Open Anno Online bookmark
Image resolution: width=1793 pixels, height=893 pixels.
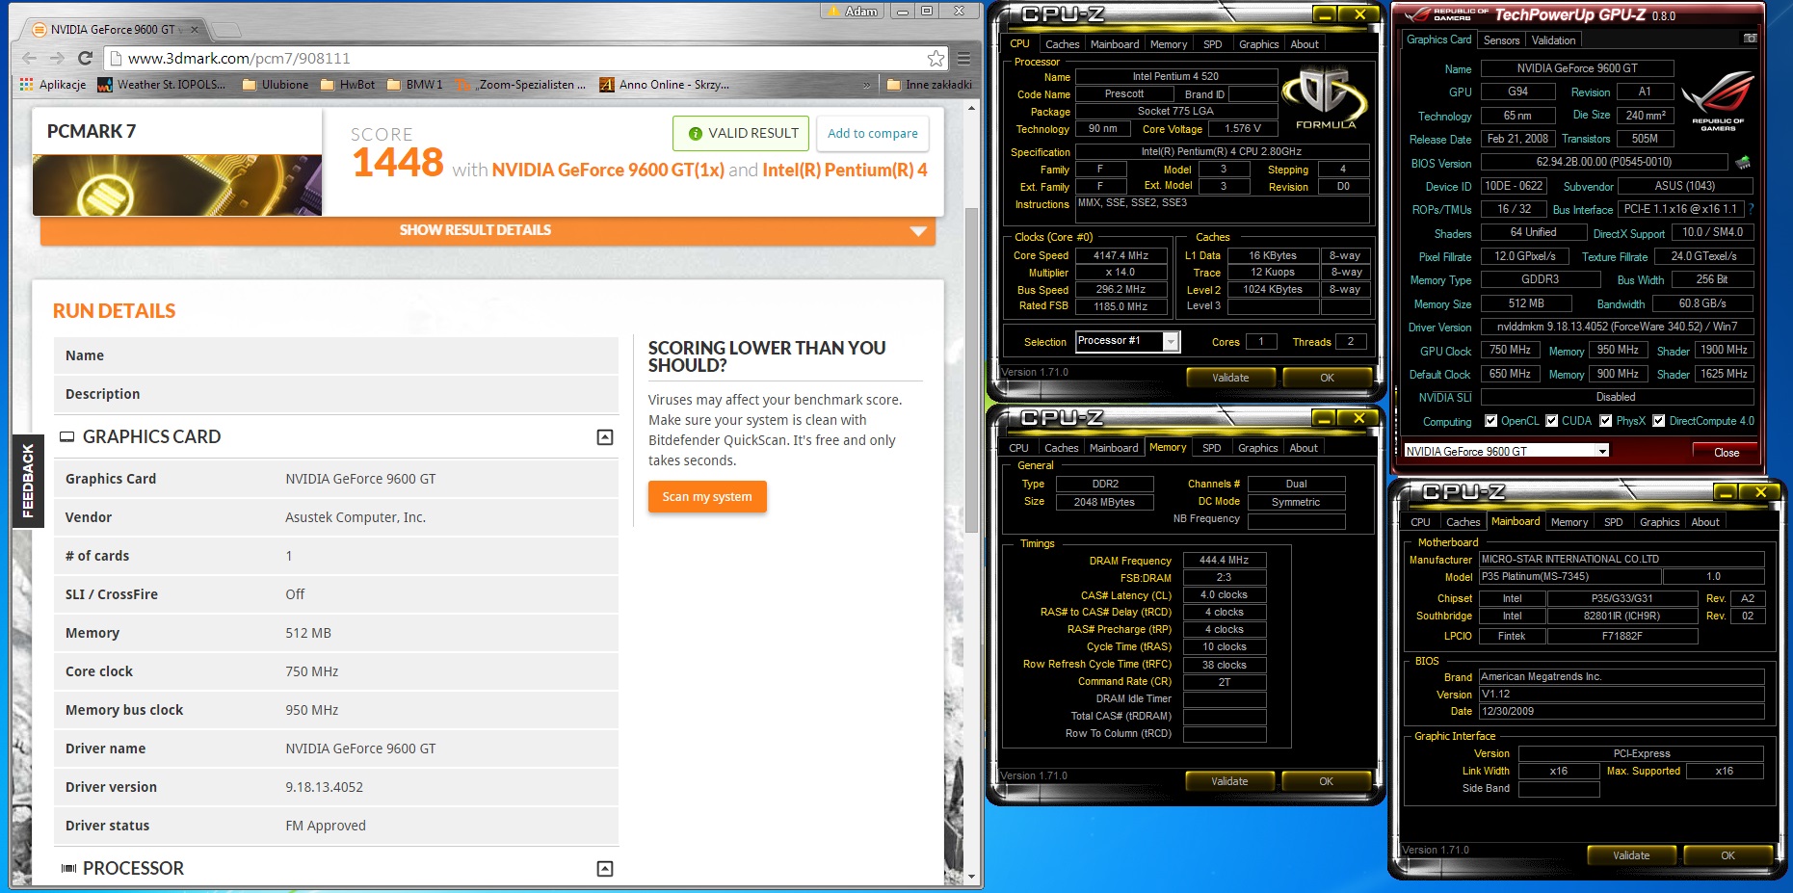[665, 85]
